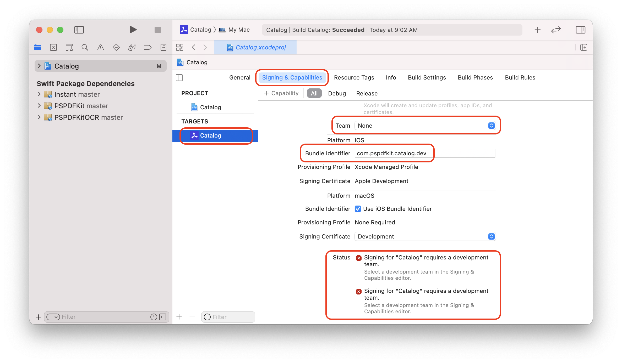The image size is (622, 363).
Task: Switch to Build Rules tab
Action: 520,77
